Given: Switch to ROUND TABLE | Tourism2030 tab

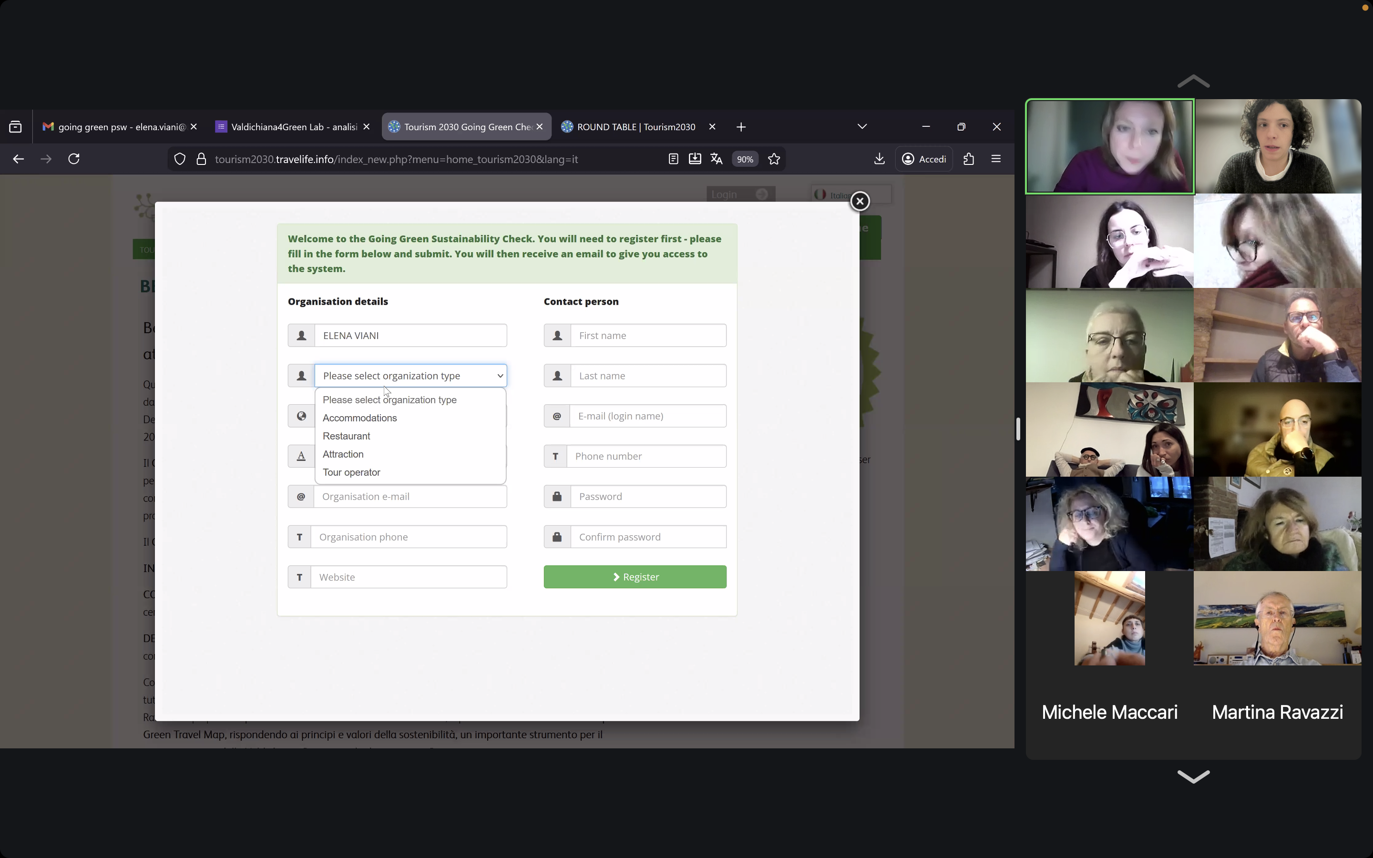Looking at the screenshot, I should pyautogui.click(x=635, y=127).
